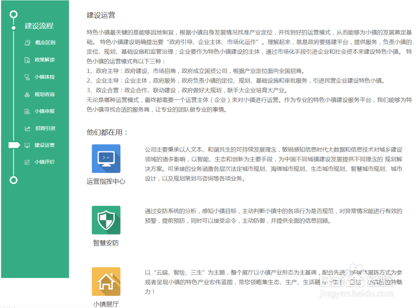The image size is (416, 308).
Task: Click the 招商引资 chart icon
Action: point(27,128)
